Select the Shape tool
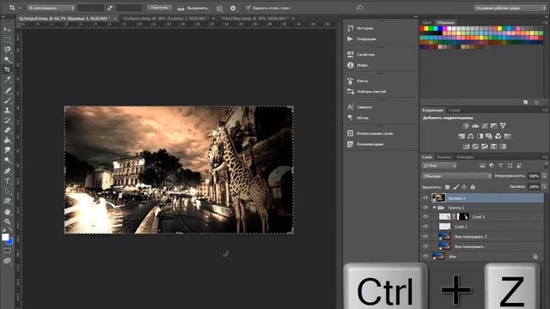 (x=8, y=201)
